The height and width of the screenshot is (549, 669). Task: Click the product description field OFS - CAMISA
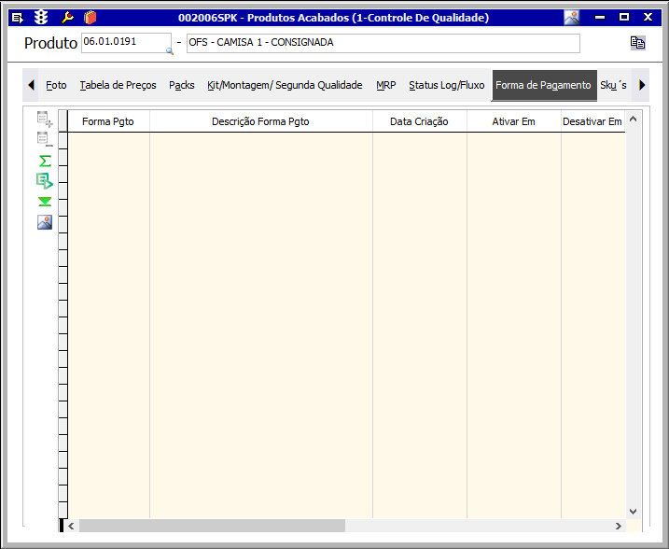pyautogui.click(x=383, y=43)
